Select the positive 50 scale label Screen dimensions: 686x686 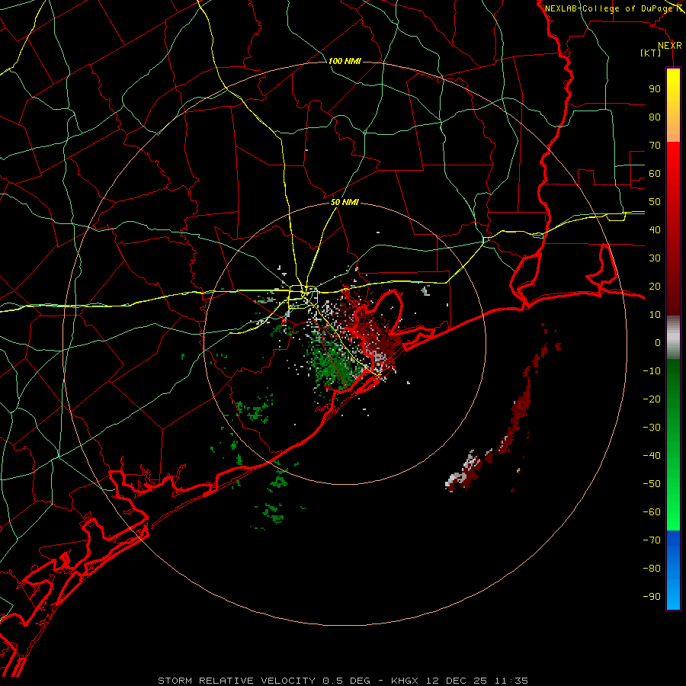(655, 202)
